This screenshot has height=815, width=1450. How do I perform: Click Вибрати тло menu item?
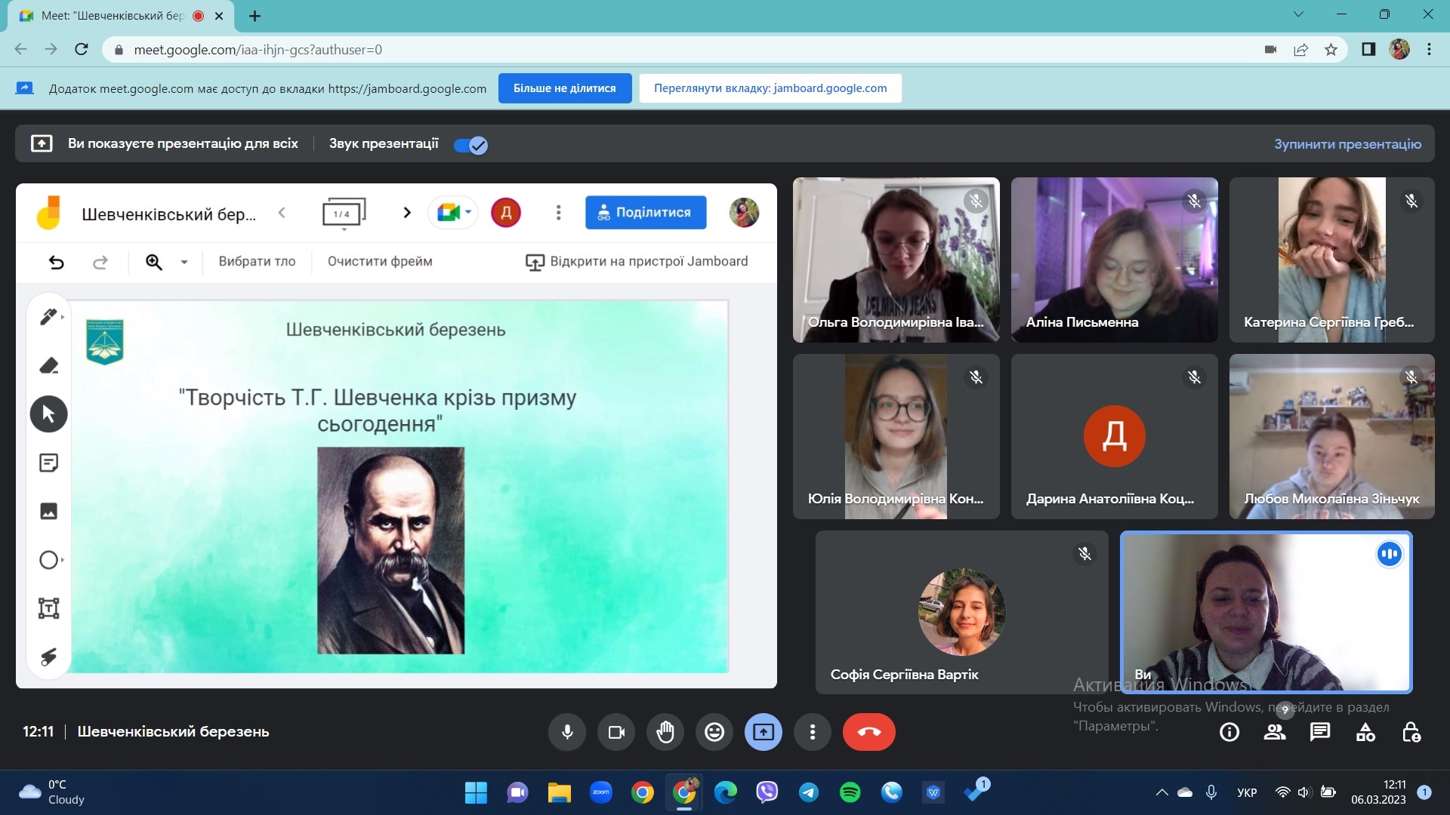257,261
